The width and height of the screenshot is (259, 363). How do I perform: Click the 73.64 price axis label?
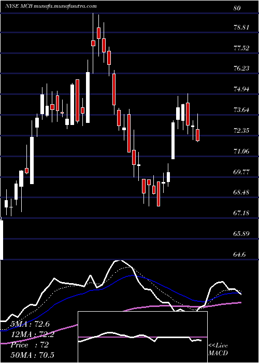(241, 110)
